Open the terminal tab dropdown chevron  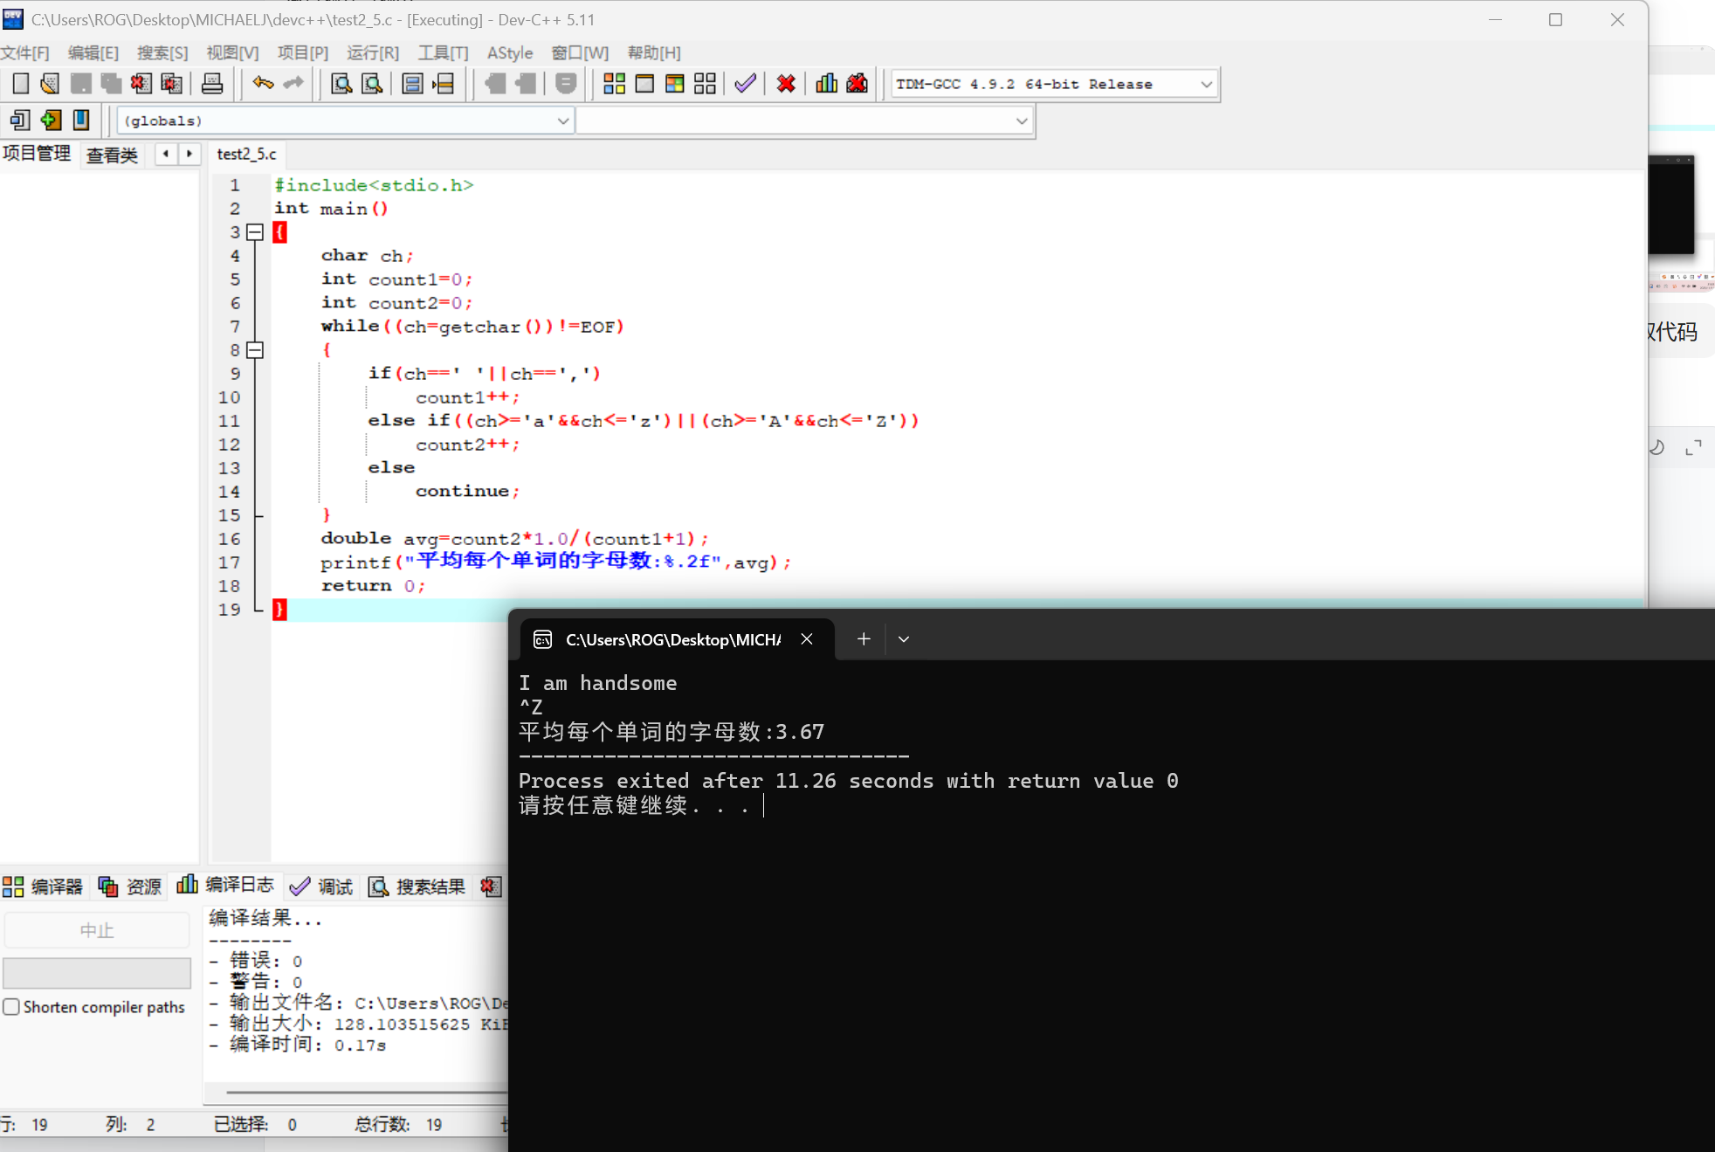[x=904, y=639]
